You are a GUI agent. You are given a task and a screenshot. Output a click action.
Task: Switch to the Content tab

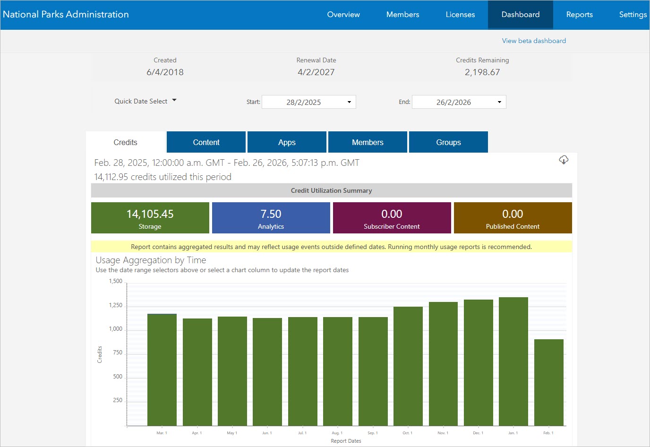tap(206, 142)
